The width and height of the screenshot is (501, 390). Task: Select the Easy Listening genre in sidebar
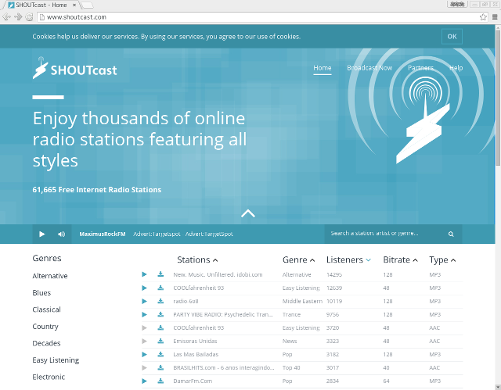pyautogui.click(x=56, y=360)
